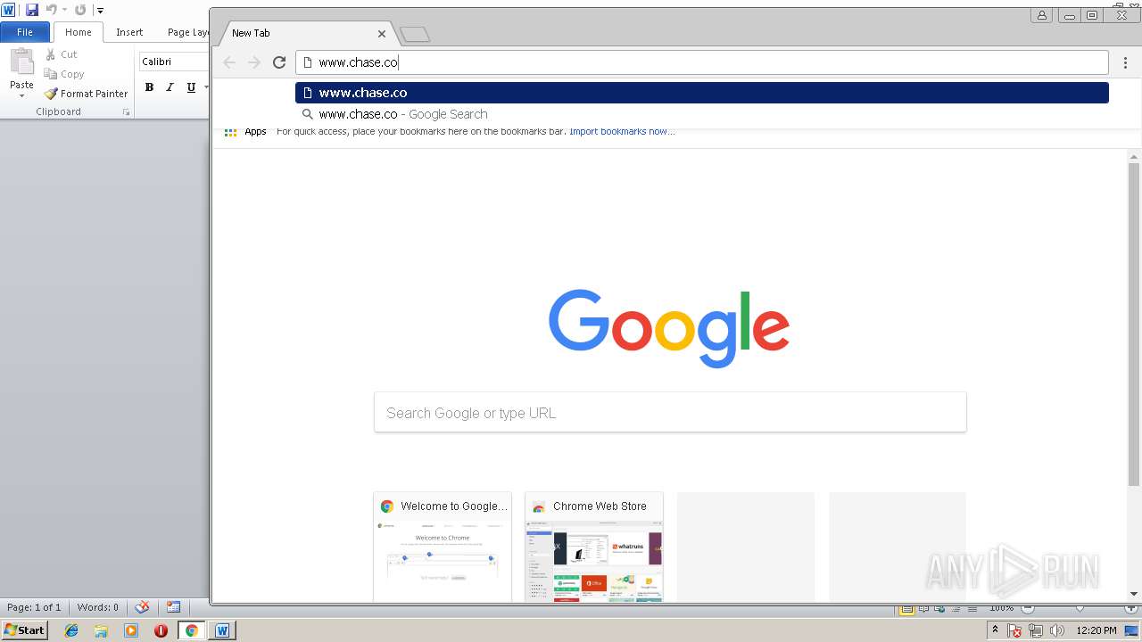Open the Chrome Web Store thumbnail
Image resolution: width=1142 pixels, height=642 pixels.
pos(594,547)
